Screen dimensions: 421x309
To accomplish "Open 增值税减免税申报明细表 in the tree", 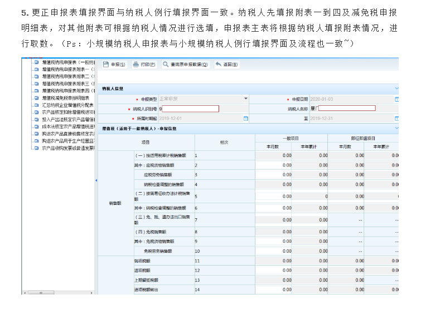I will pyautogui.click(x=65, y=98).
